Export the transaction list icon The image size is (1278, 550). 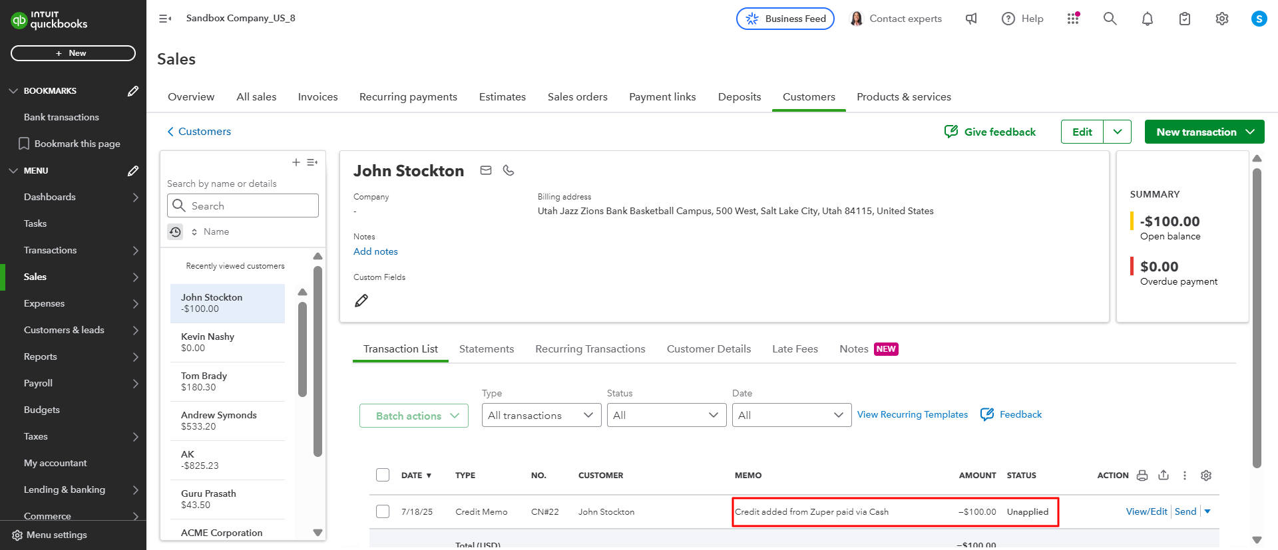pyautogui.click(x=1164, y=475)
